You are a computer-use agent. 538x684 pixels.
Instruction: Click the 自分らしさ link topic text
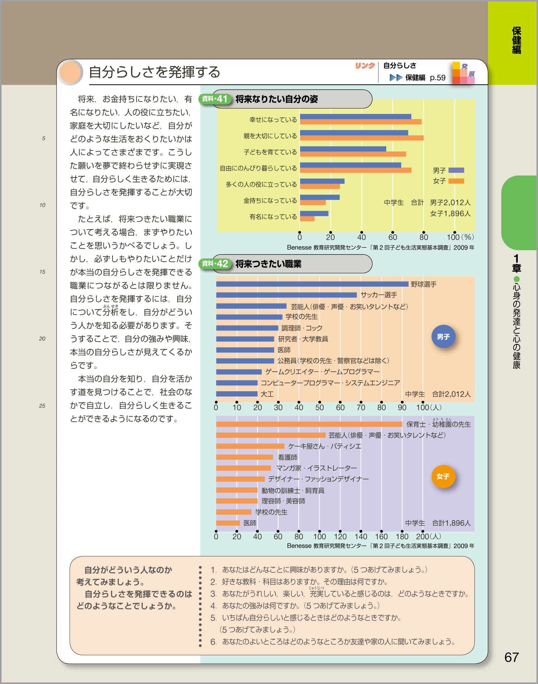(400, 66)
